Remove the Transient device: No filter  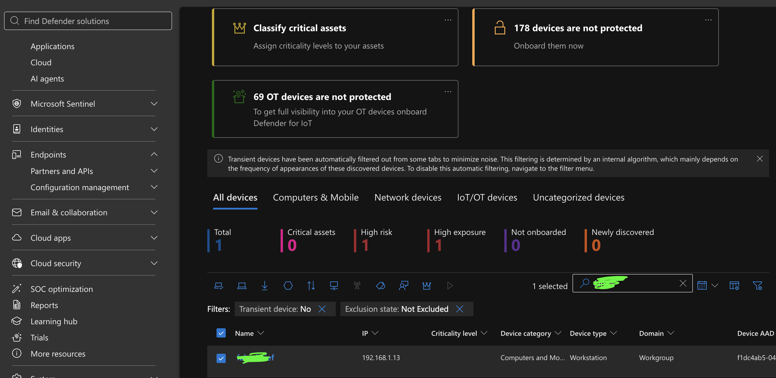[322, 309]
